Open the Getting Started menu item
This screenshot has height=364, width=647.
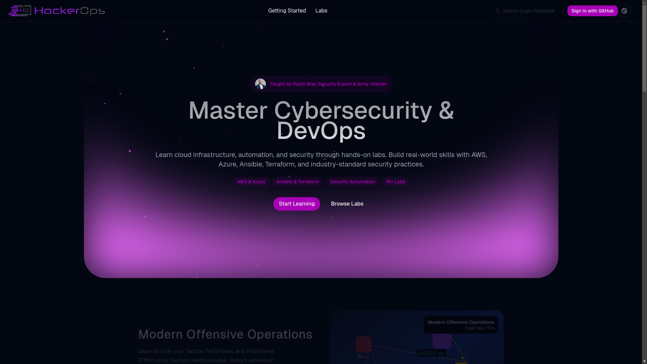coord(287,11)
